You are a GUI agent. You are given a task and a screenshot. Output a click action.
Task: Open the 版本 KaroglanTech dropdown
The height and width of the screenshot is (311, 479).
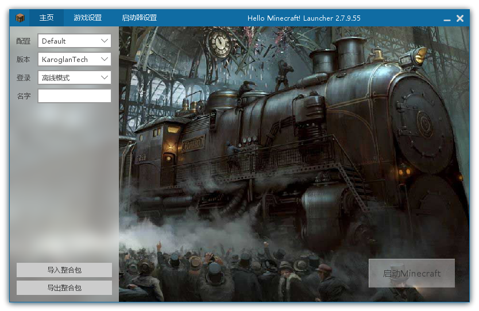tap(74, 59)
